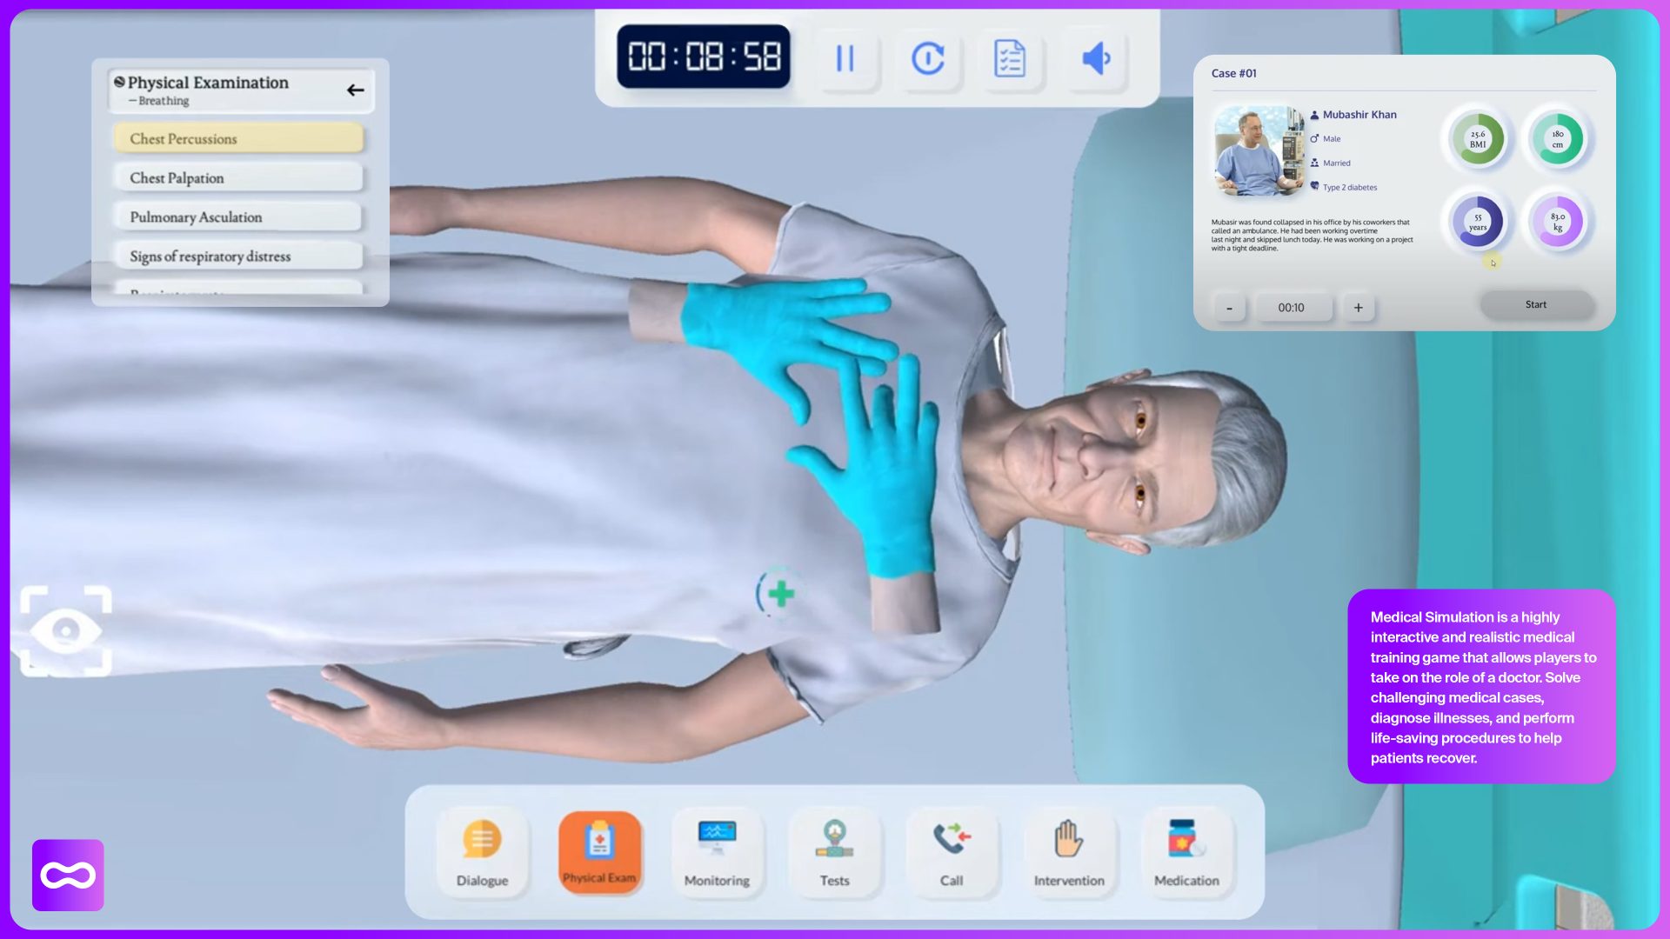Increase time with plus button
The image size is (1670, 939).
(x=1358, y=308)
